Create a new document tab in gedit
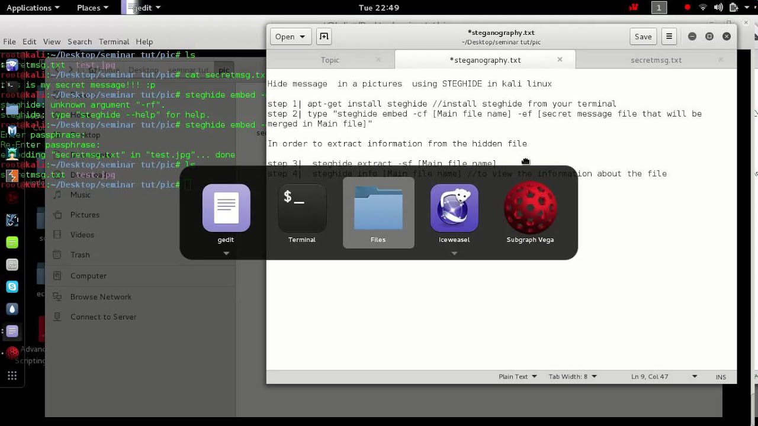758x426 pixels. point(323,37)
